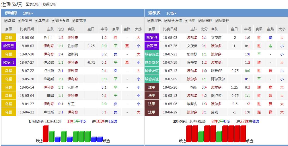Viewport: 288px width, 146px height.
Task: Disable the 法国杯 filter checkbox
Action: click(x=200, y=21)
